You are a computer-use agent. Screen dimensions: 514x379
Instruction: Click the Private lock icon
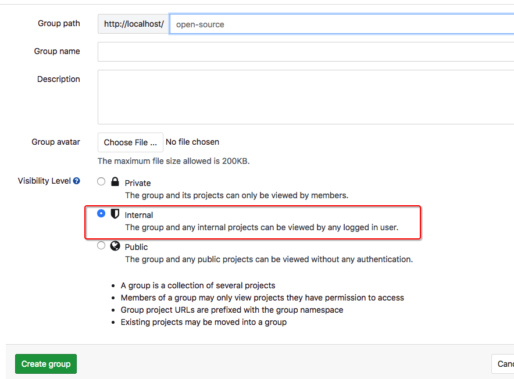[115, 182]
